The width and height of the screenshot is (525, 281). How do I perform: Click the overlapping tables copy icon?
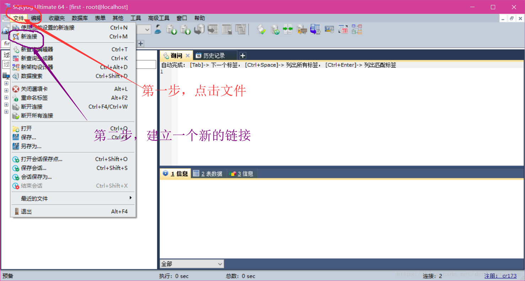pyautogui.click(x=240, y=29)
